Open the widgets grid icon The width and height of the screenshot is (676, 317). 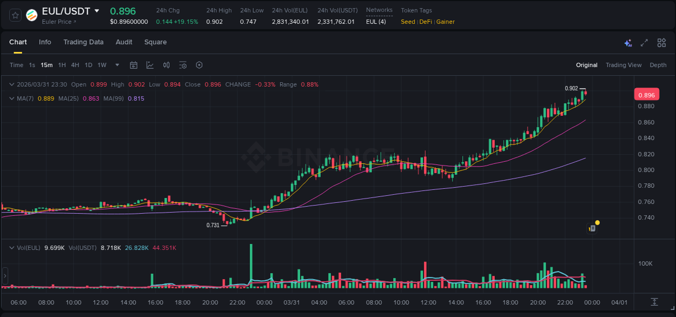(x=661, y=42)
